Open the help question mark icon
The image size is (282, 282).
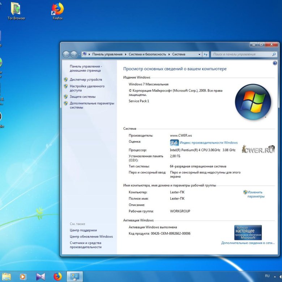tap(275, 63)
